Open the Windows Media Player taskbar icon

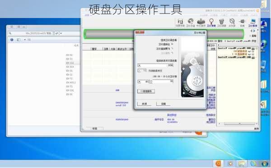click(x=230, y=163)
